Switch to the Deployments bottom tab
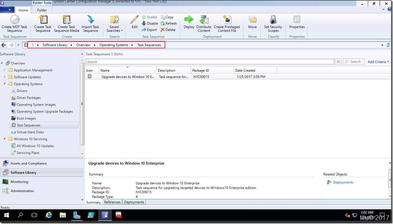 coord(134,202)
